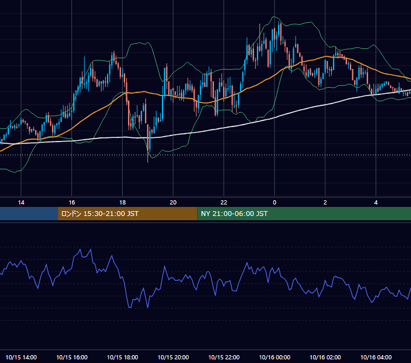Image resolution: width=411 pixels, height=363 pixels.
Task: Click the 16 hour label on price chart axis
Action: pyautogui.click(x=71, y=203)
